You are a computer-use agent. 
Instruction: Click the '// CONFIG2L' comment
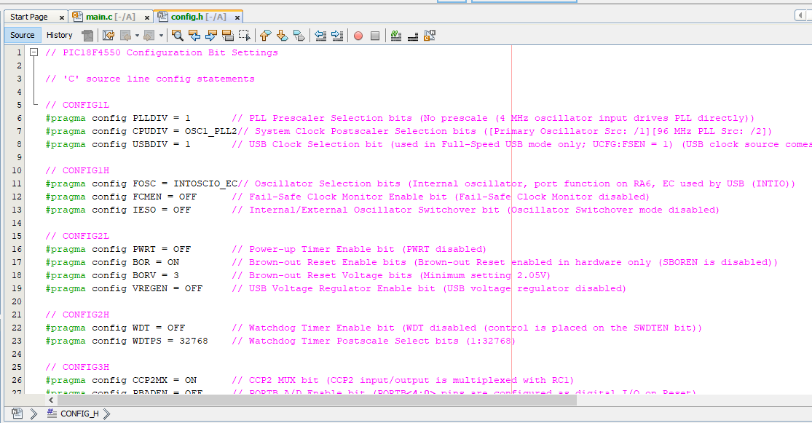77,236
